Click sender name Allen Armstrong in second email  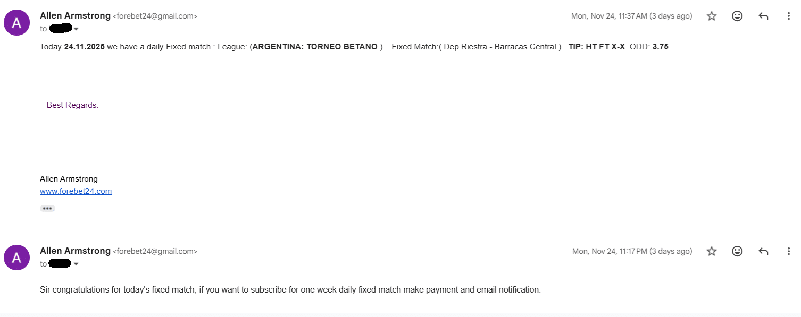click(75, 251)
